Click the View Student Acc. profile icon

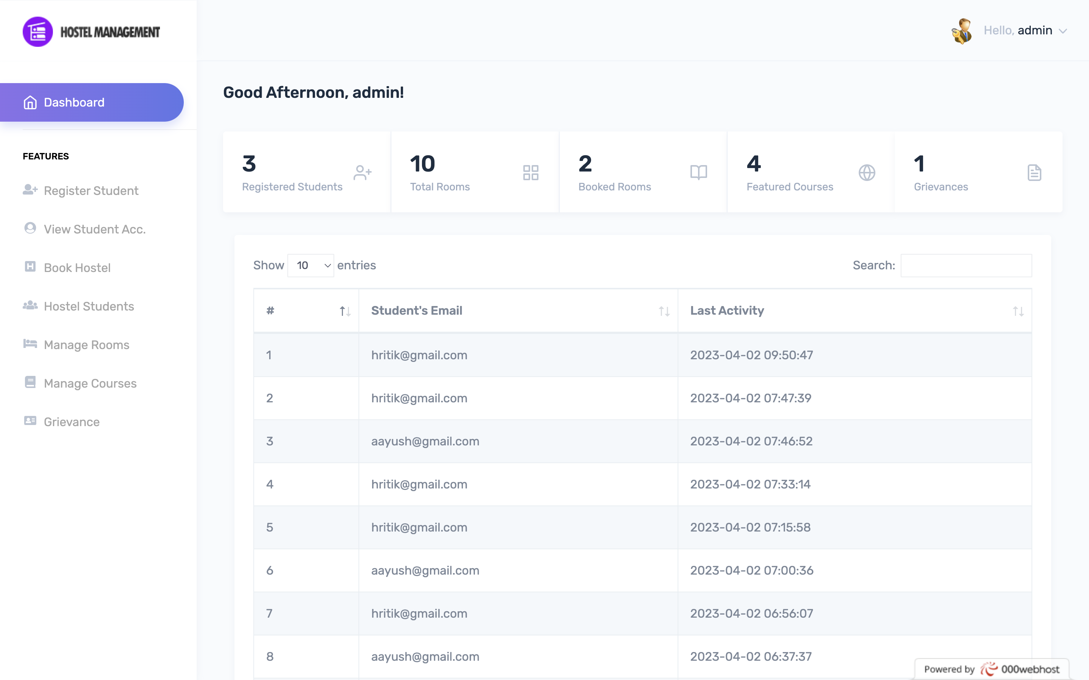[30, 229]
